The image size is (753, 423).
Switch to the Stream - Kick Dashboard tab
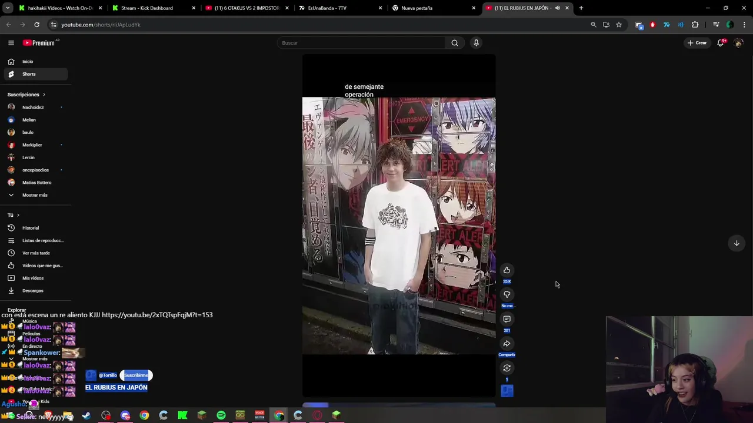click(x=153, y=8)
